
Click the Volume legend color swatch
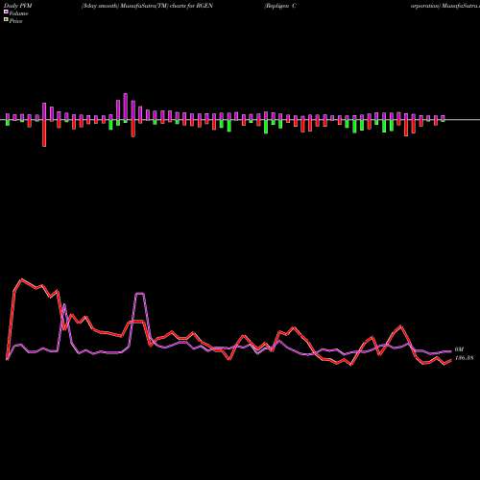click(x=6, y=12)
